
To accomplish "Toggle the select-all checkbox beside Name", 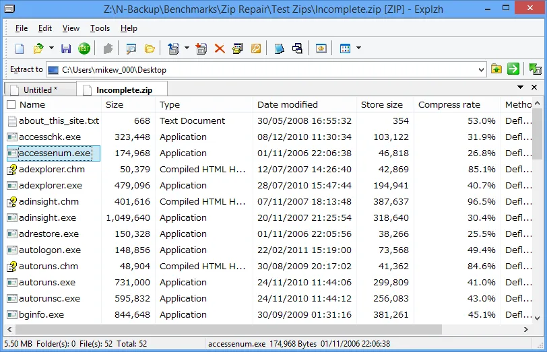I will click(x=11, y=104).
